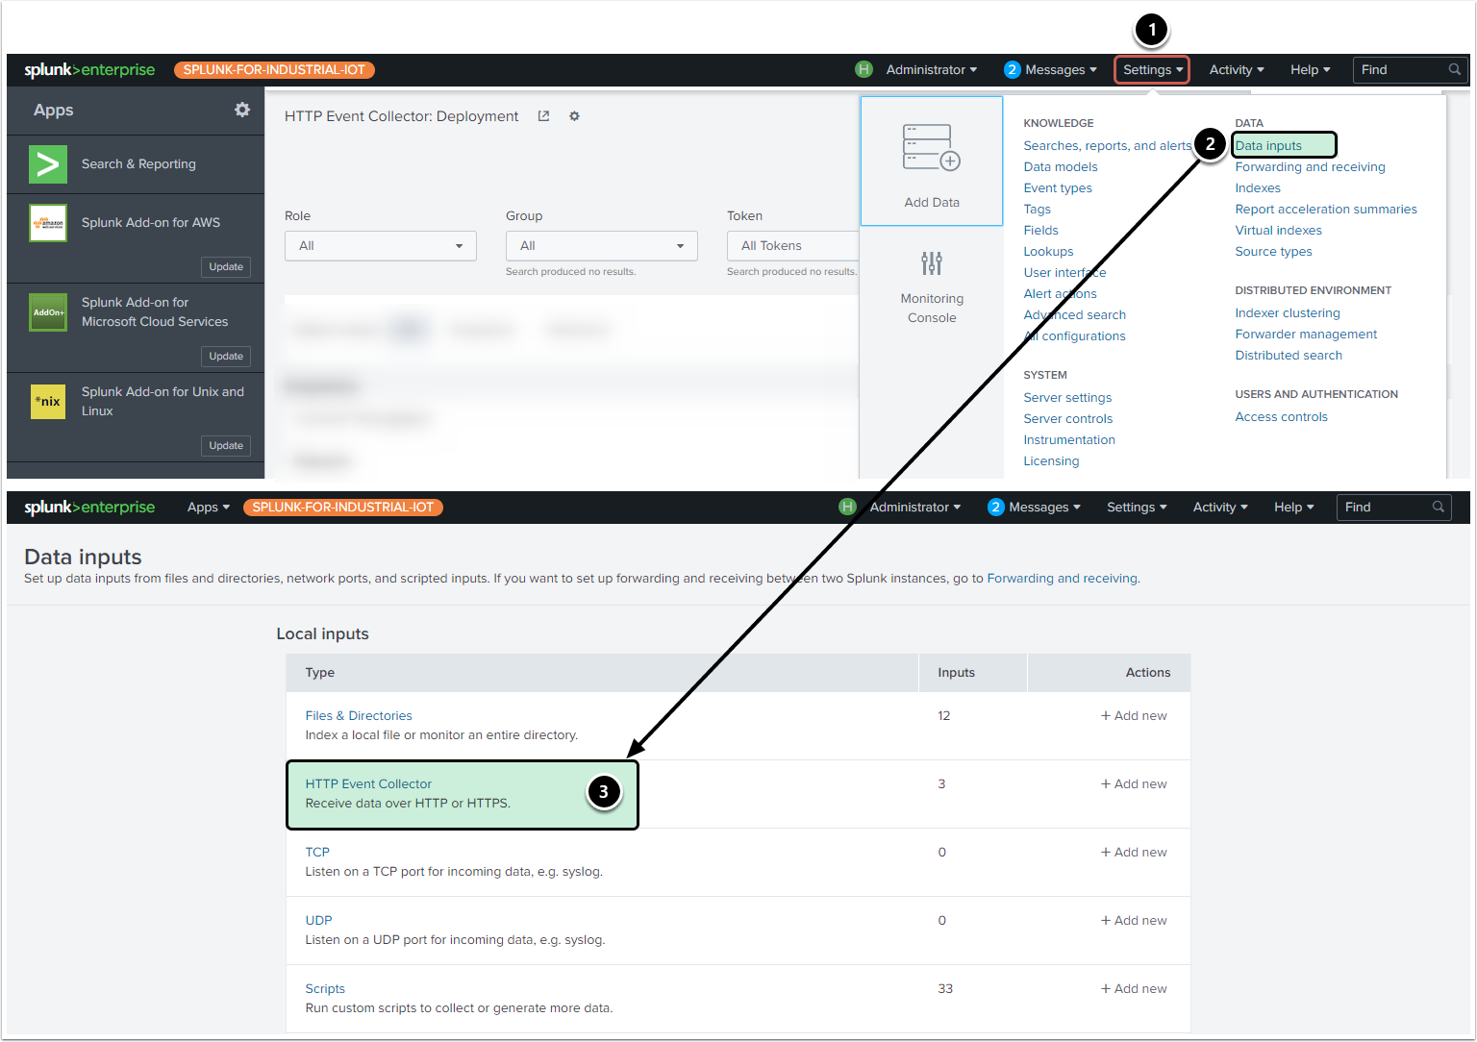Add new HTTP Event Collector input
The height and width of the screenshot is (1042, 1477).
click(1134, 784)
